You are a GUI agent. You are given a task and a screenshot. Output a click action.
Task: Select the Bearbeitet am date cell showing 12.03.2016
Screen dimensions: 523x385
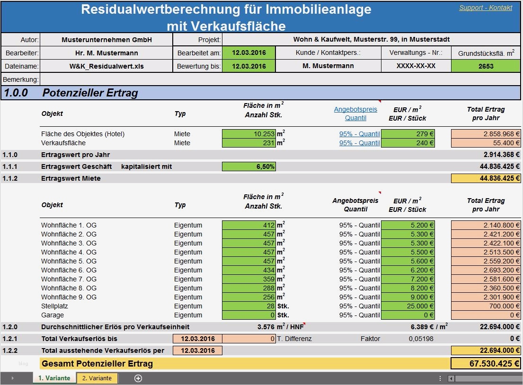tap(248, 53)
